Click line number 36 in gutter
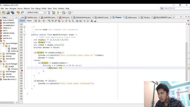This screenshot has width=190, height=107. (21, 83)
